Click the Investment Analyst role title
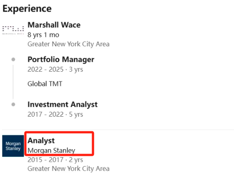This screenshot has height=179, width=234. pyautogui.click(x=63, y=104)
